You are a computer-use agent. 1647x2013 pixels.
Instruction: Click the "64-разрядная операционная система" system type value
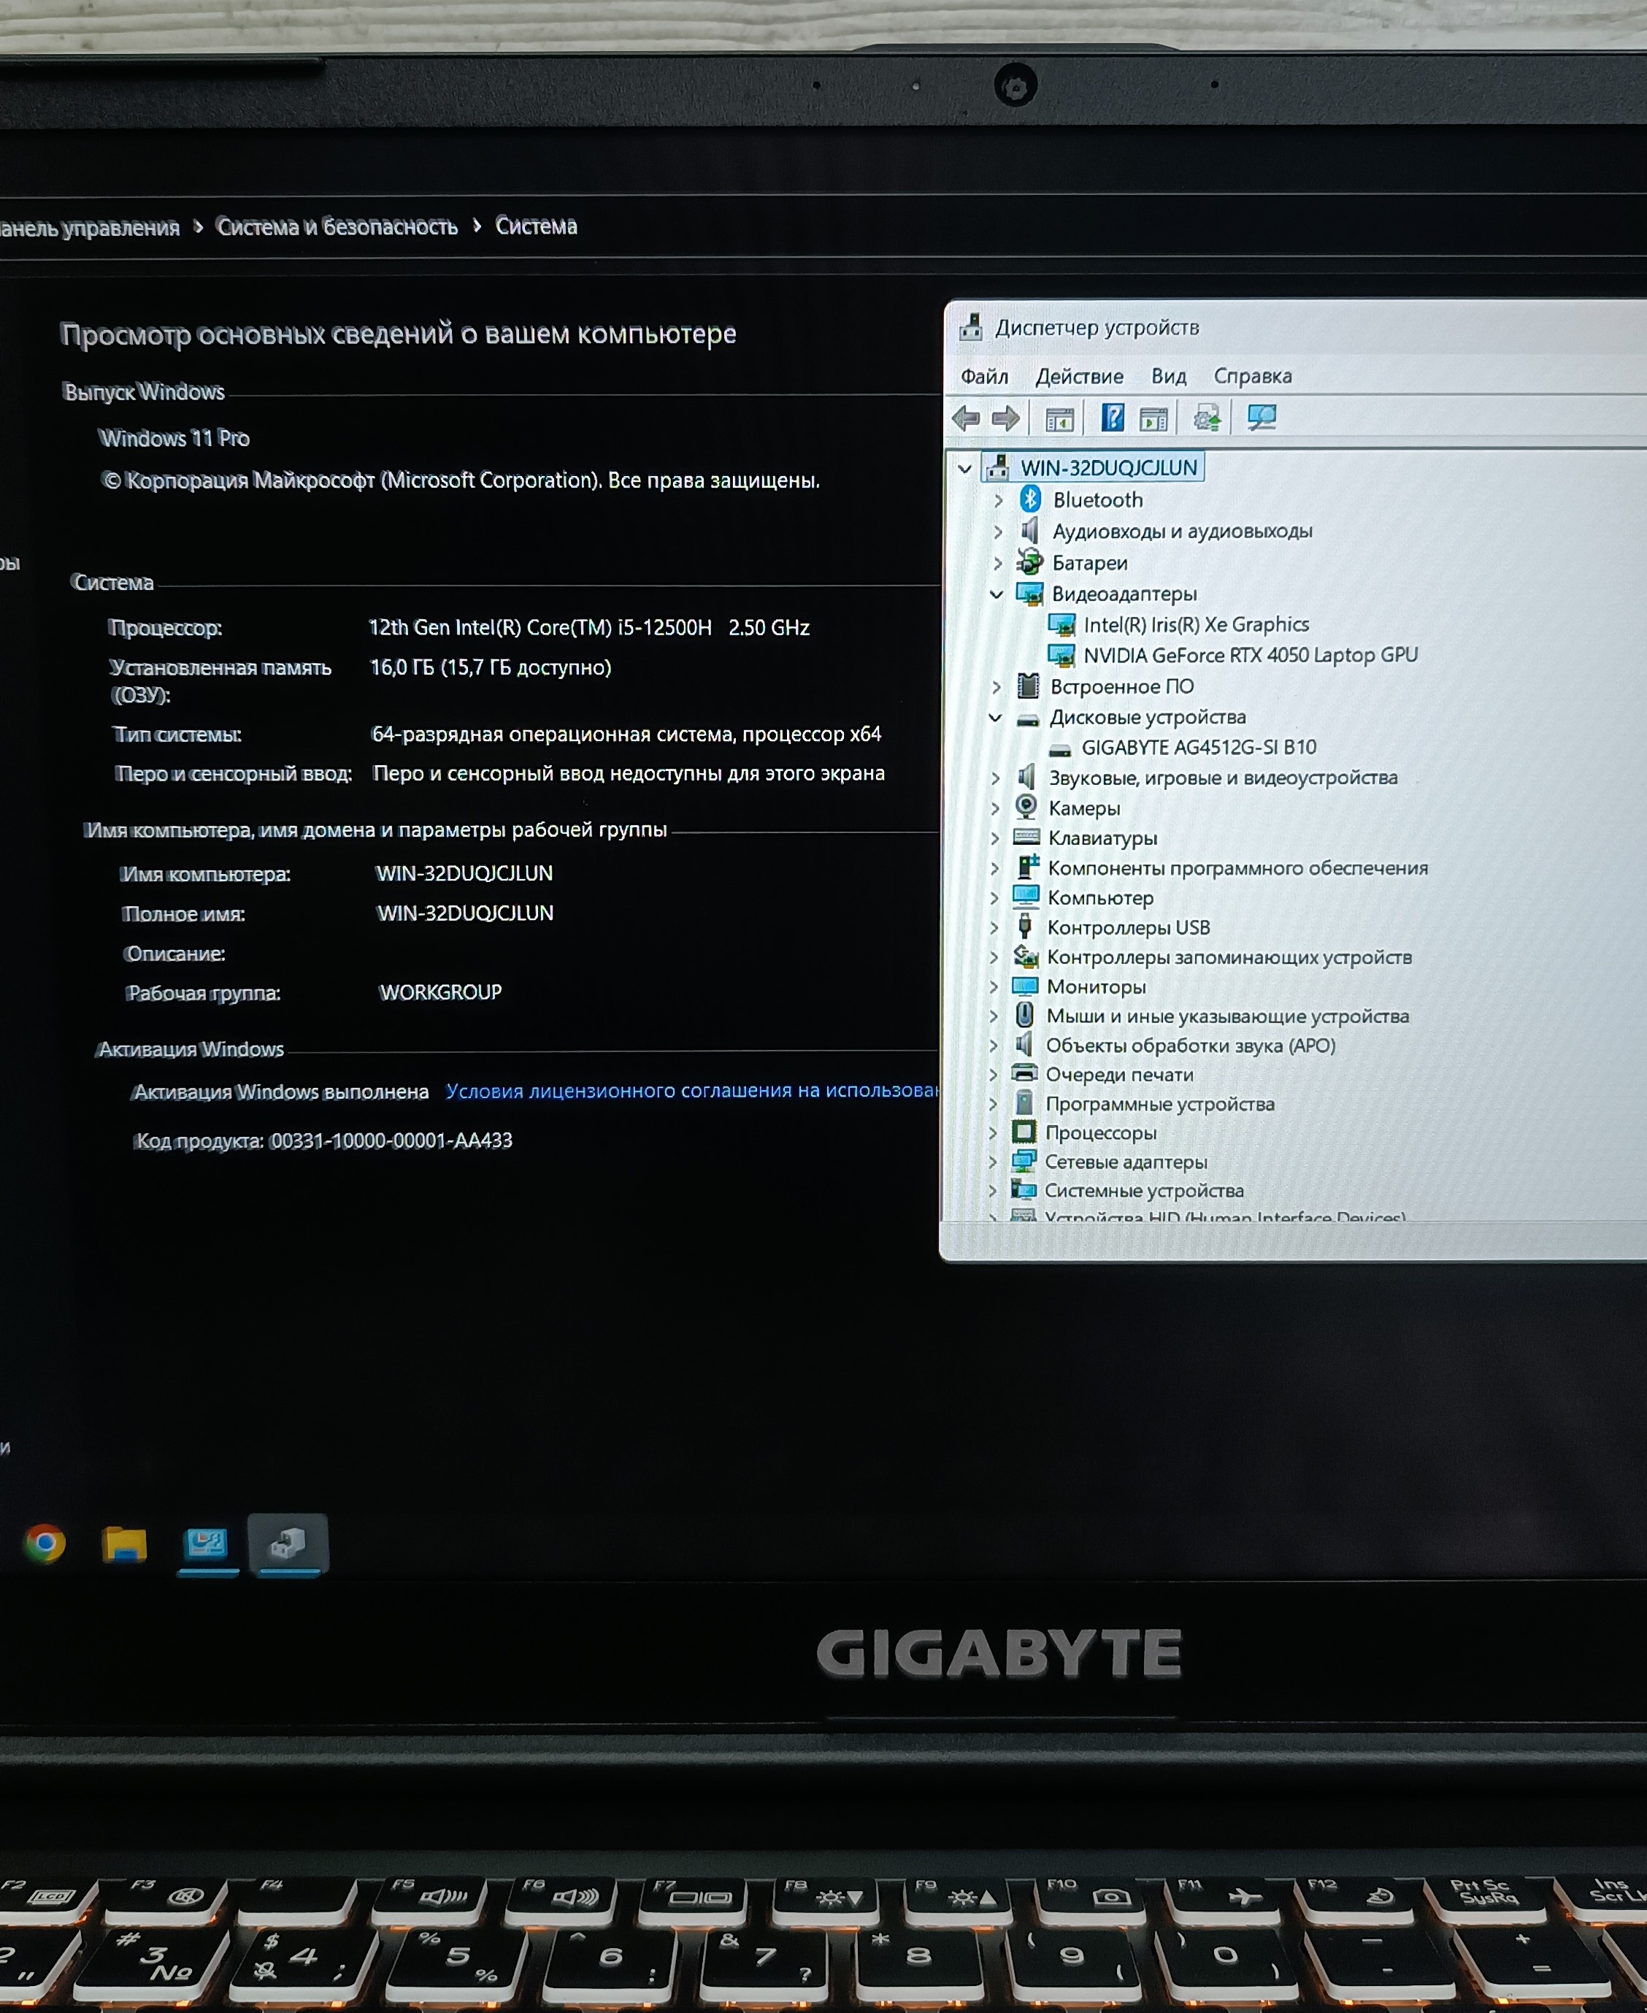coord(552,735)
